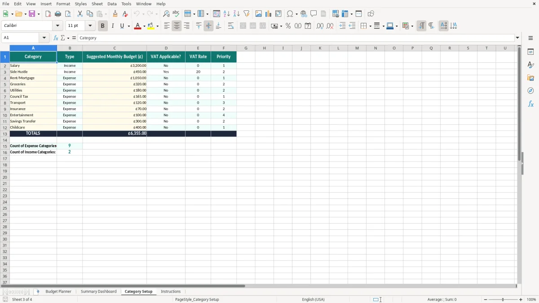
Task: Apply red font color swatch
Action: (x=137, y=26)
